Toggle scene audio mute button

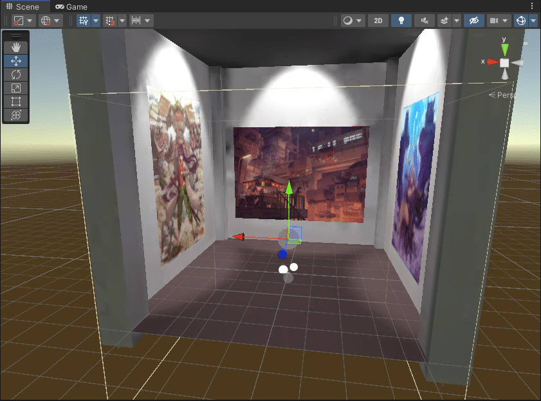coord(425,21)
